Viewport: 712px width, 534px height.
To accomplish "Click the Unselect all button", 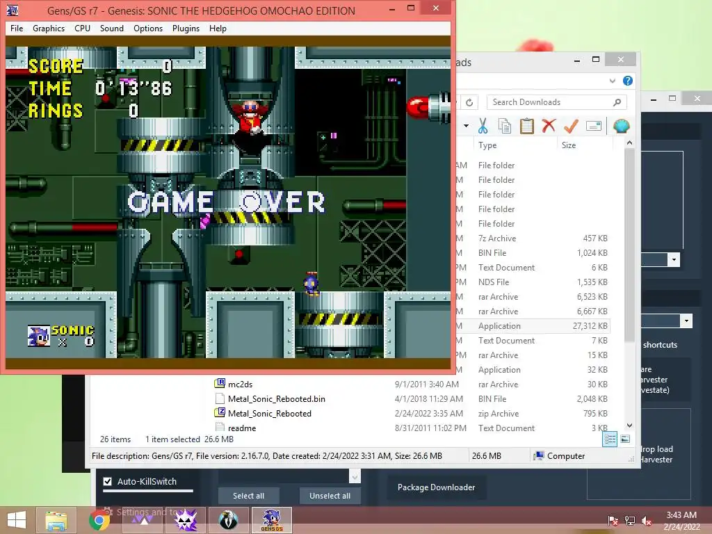I will coord(330,496).
